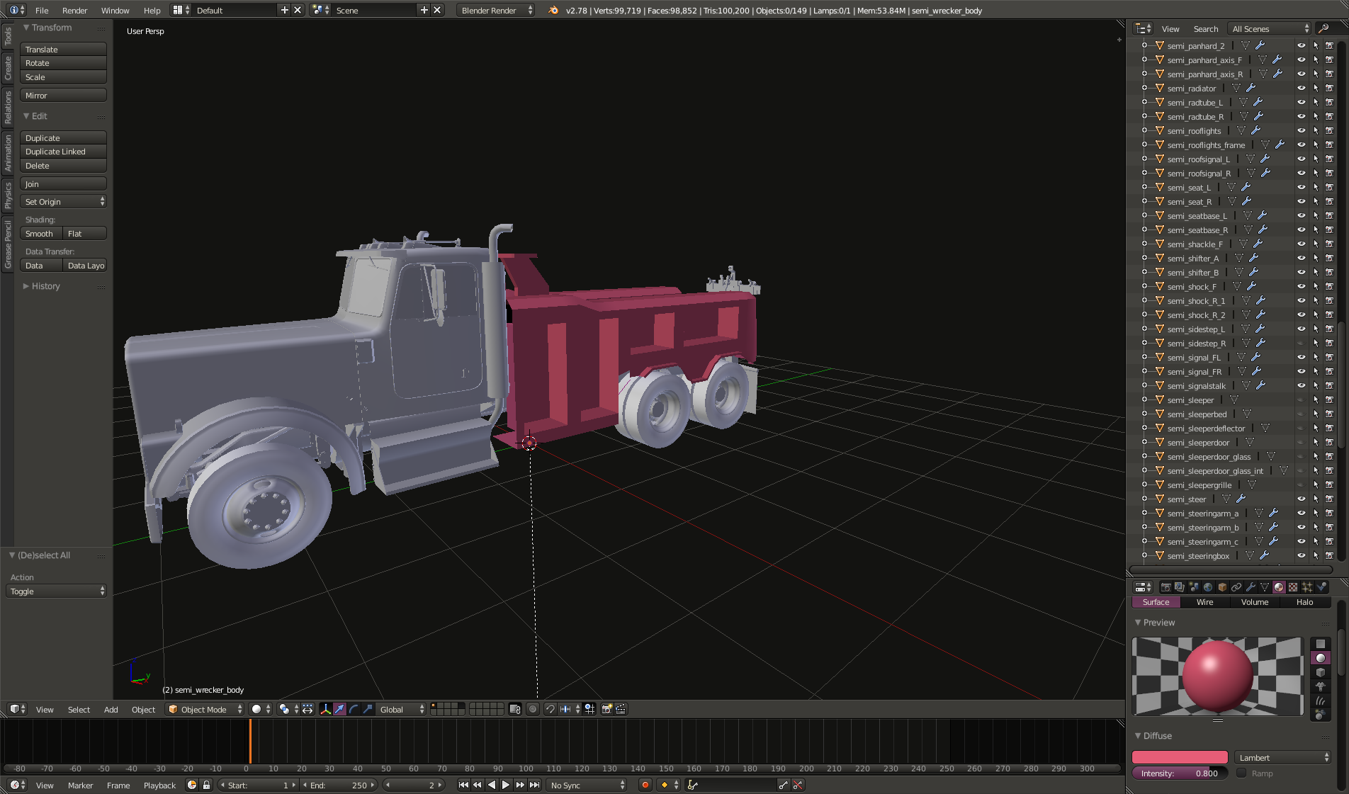Open the Texture properties tab (checkerboard icon)
The image size is (1349, 794).
1293,587
